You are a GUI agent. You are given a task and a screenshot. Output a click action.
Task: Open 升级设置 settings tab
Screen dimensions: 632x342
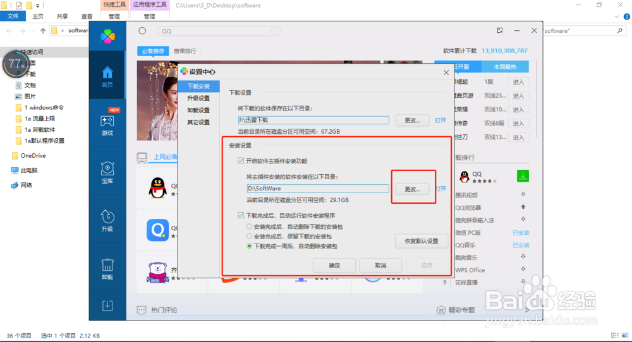198,98
